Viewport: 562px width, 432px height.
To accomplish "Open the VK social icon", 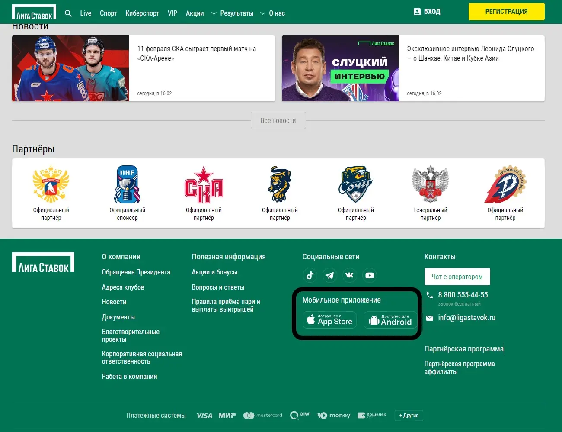I will pos(350,275).
